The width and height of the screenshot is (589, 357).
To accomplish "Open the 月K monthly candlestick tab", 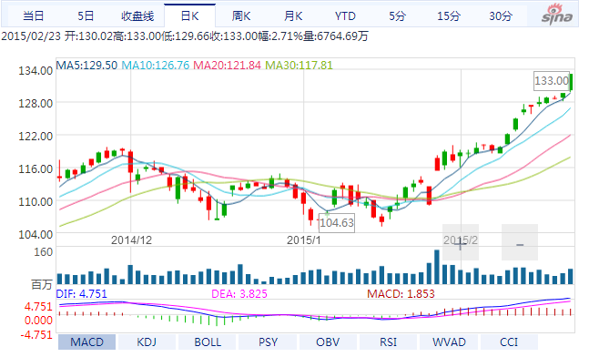I will 293,16.
